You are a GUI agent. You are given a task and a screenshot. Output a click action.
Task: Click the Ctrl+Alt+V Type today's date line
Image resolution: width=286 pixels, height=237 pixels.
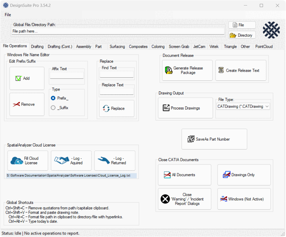point(33,221)
